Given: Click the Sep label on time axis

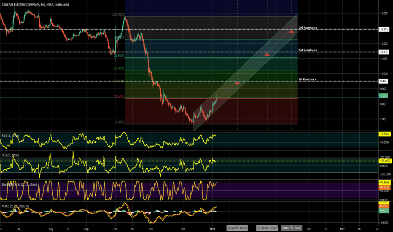Looking at the screenshot, I should point(86,229).
